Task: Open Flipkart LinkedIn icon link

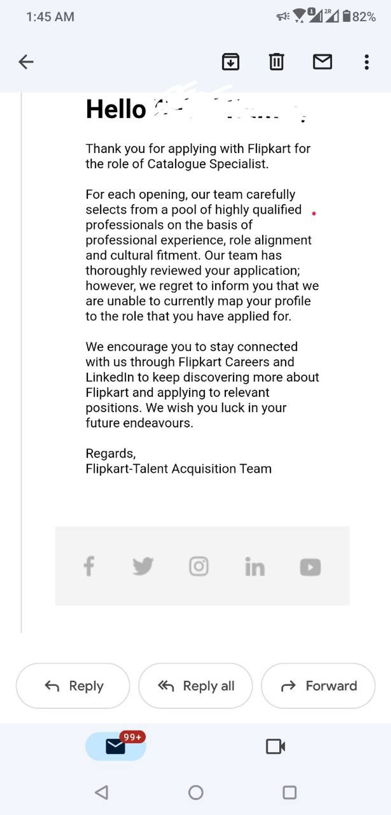Action: (255, 566)
